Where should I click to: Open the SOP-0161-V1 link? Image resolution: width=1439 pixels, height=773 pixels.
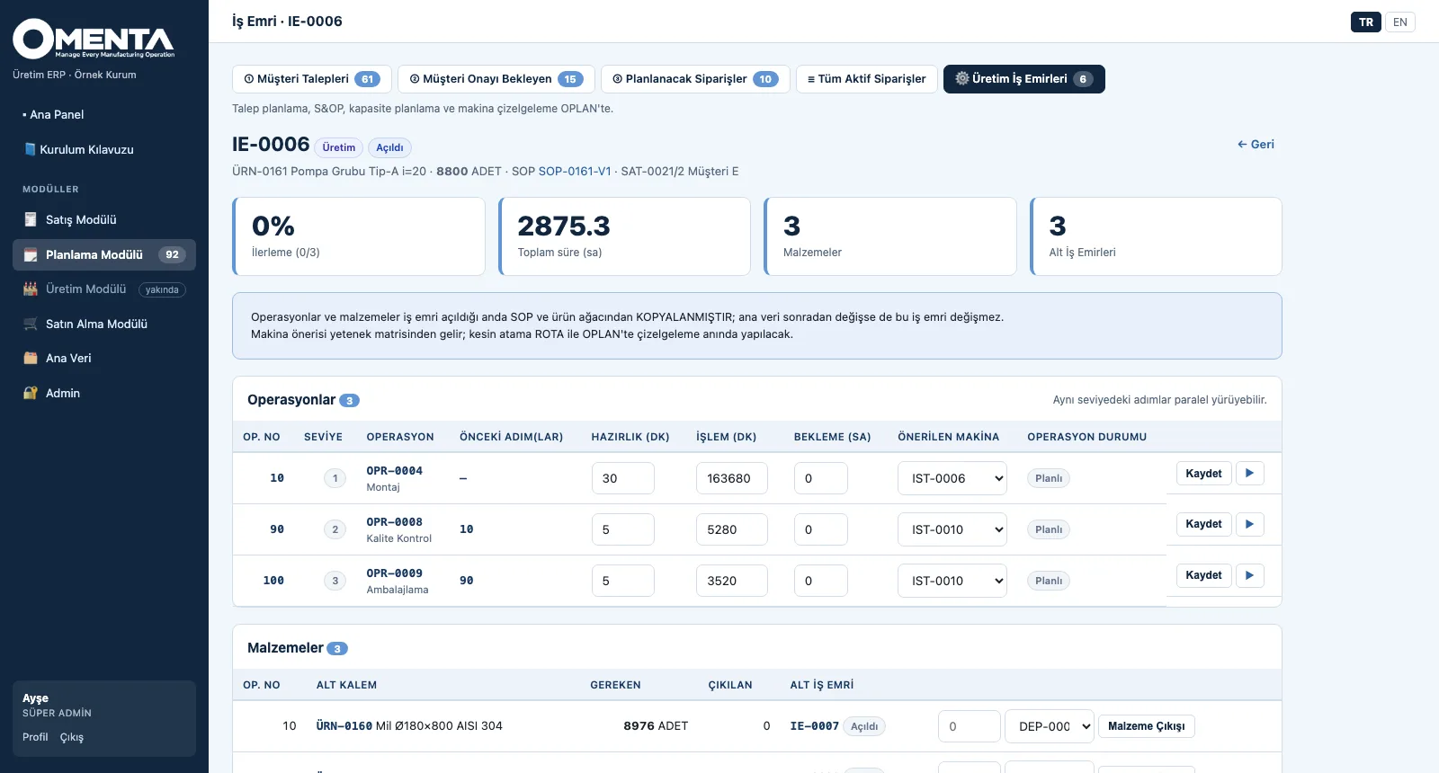tap(575, 171)
